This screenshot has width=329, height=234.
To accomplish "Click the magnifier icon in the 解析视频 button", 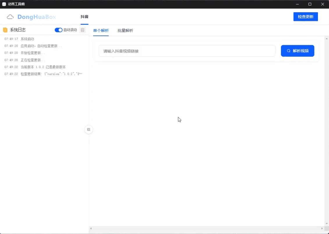I will [x=288, y=51].
